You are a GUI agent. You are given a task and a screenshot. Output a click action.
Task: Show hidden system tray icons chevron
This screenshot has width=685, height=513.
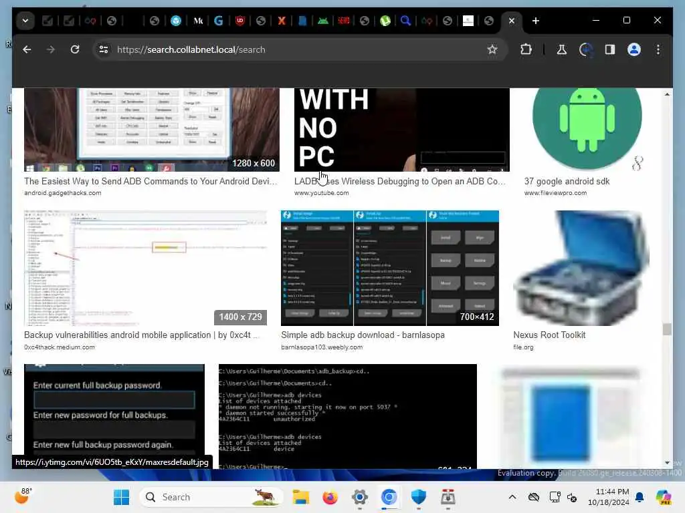(512, 497)
